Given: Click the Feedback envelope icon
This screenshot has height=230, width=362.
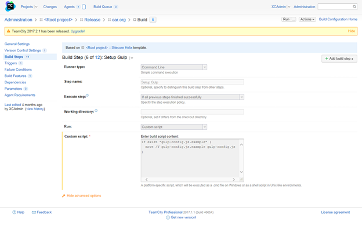Looking at the screenshot, I should [x=34, y=212].
